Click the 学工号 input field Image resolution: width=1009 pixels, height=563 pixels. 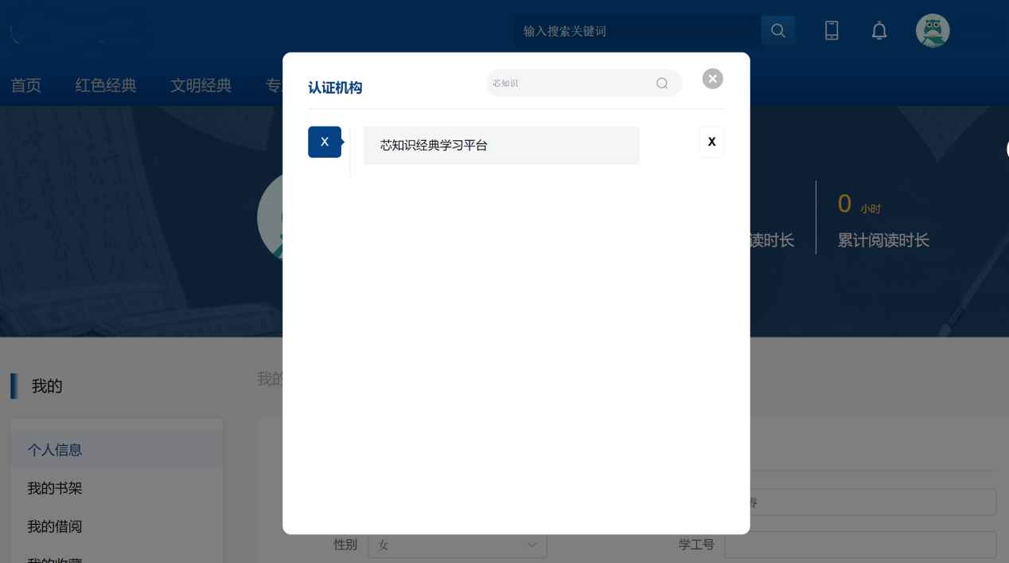tap(859, 545)
